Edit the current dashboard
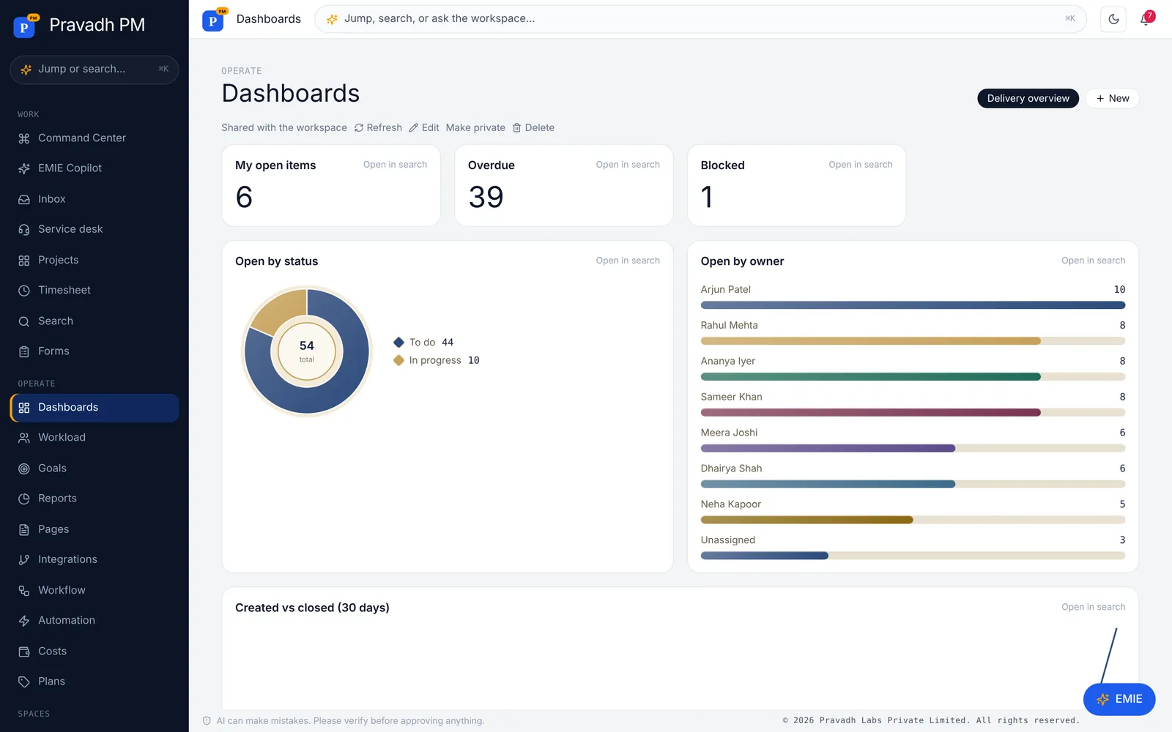This screenshot has height=732, width=1172. pyautogui.click(x=424, y=127)
